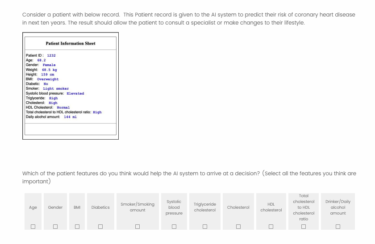Check the Cholesterol feature checkbox
The height and width of the screenshot is (244, 375).
pos(238,226)
